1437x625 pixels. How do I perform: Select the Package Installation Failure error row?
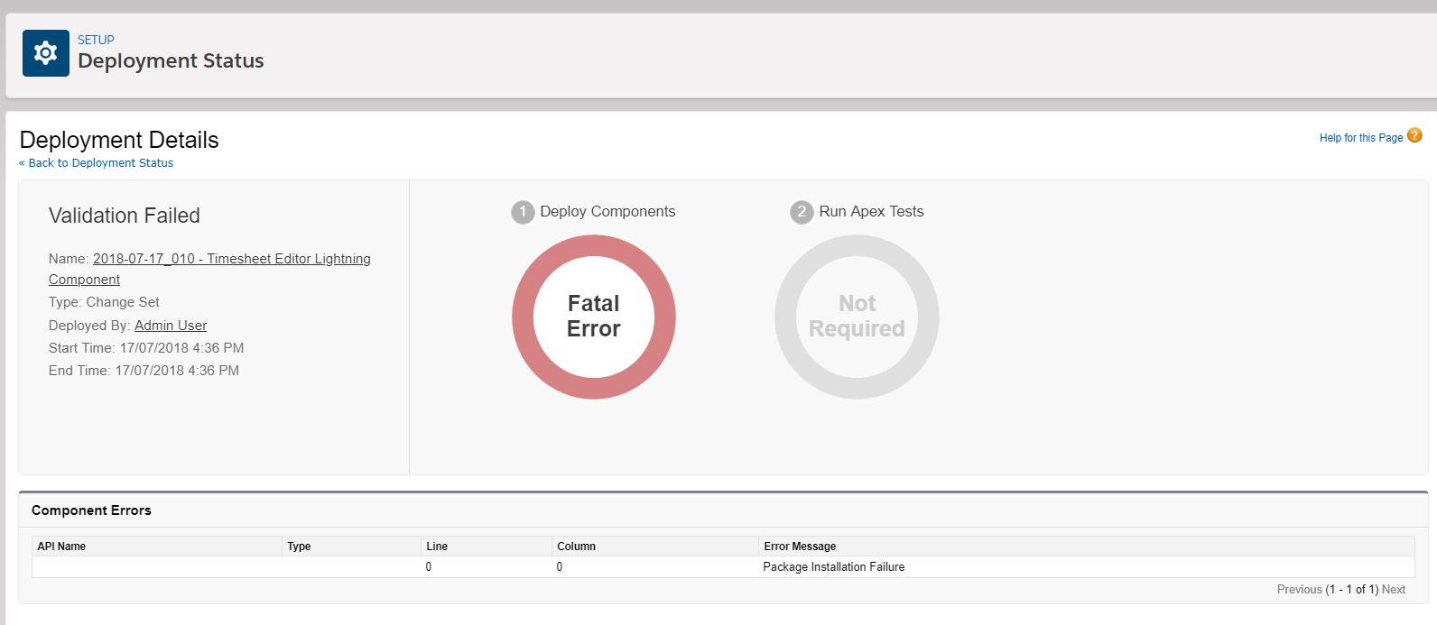833,567
